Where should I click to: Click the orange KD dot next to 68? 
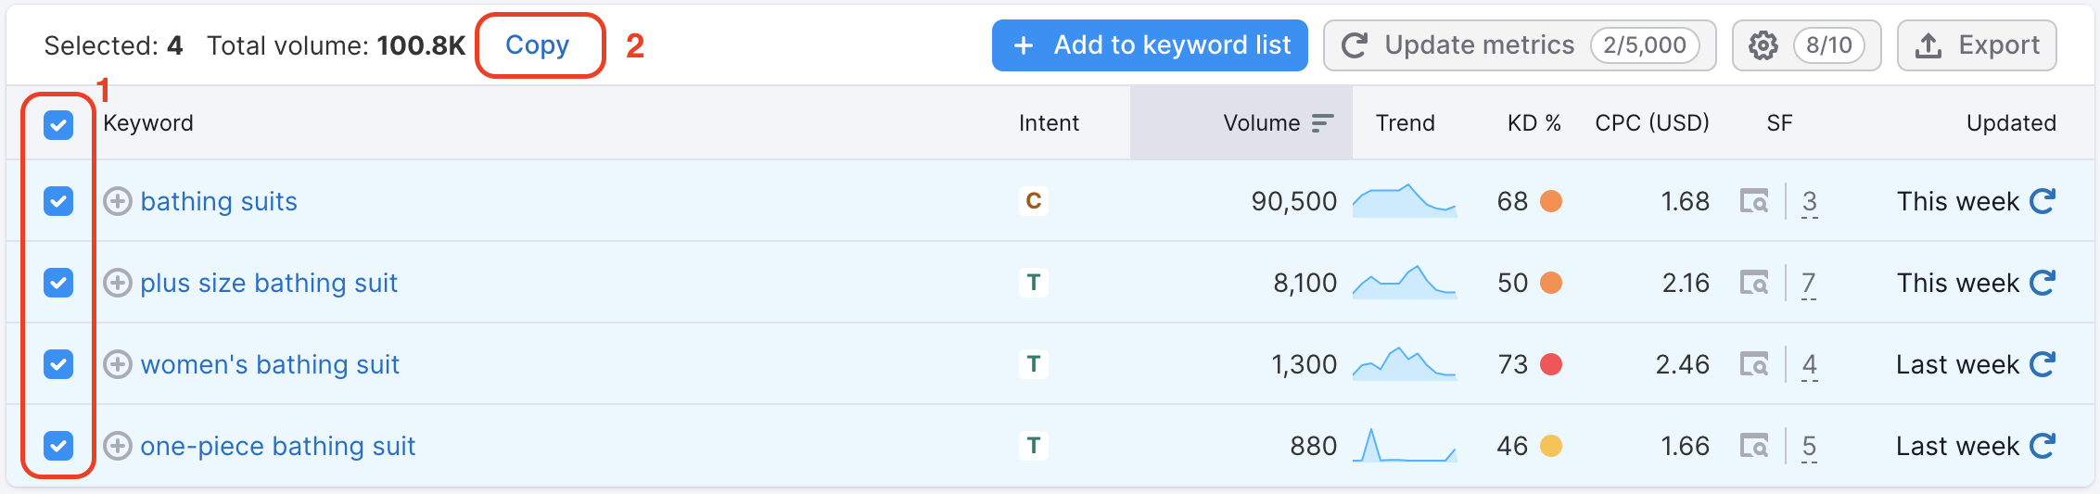[1551, 201]
